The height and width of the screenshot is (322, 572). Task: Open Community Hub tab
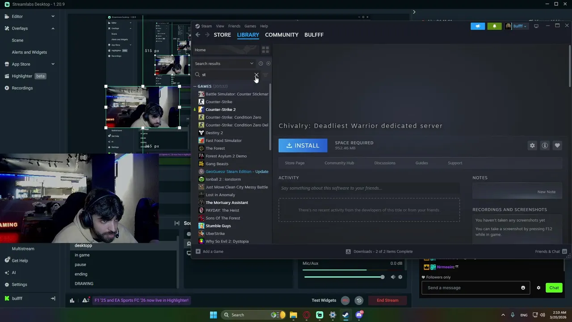tap(339, 163)
